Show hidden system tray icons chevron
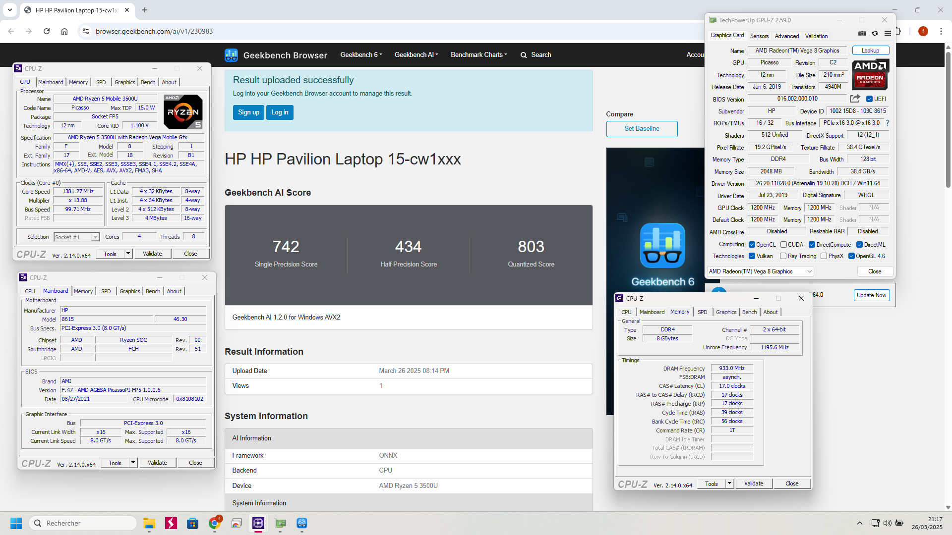The height and width of the screenshot is (535, 952). point(859,523)
